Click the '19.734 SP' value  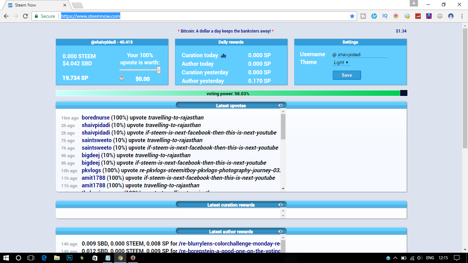click(75, 78)
